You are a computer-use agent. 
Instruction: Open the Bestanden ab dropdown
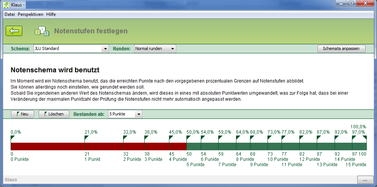coord(125,114)
